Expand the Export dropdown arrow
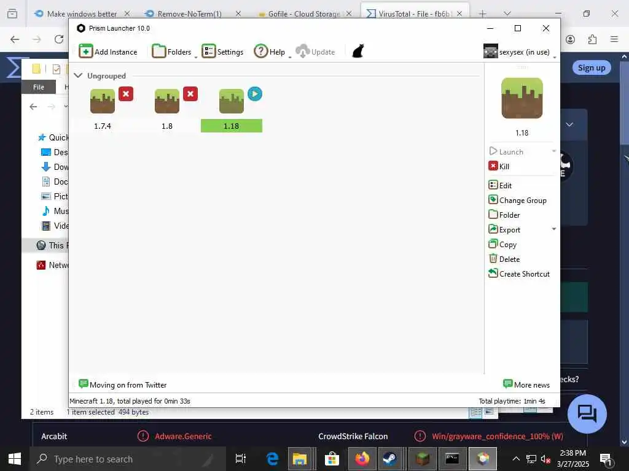Image resolution: width=629 pixels, height=471 pixels. coord(554,229)
